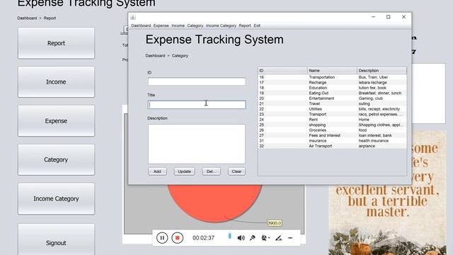Mute the recorder speaker icon

pyautogui.click(x=241, y=238)
